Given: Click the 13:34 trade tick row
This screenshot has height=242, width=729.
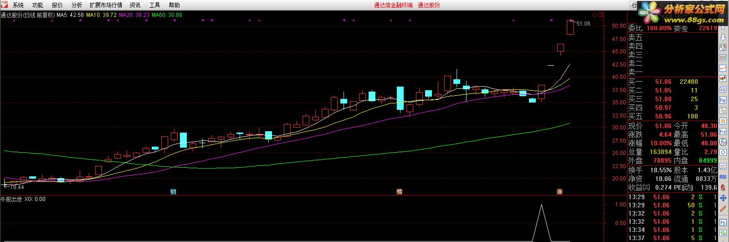Looking at the screenshot, I should pyautogui.click(x=672, y=230).
